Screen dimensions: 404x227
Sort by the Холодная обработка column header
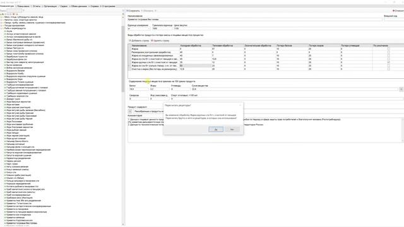pyautogui.click(x=195, y=45)
